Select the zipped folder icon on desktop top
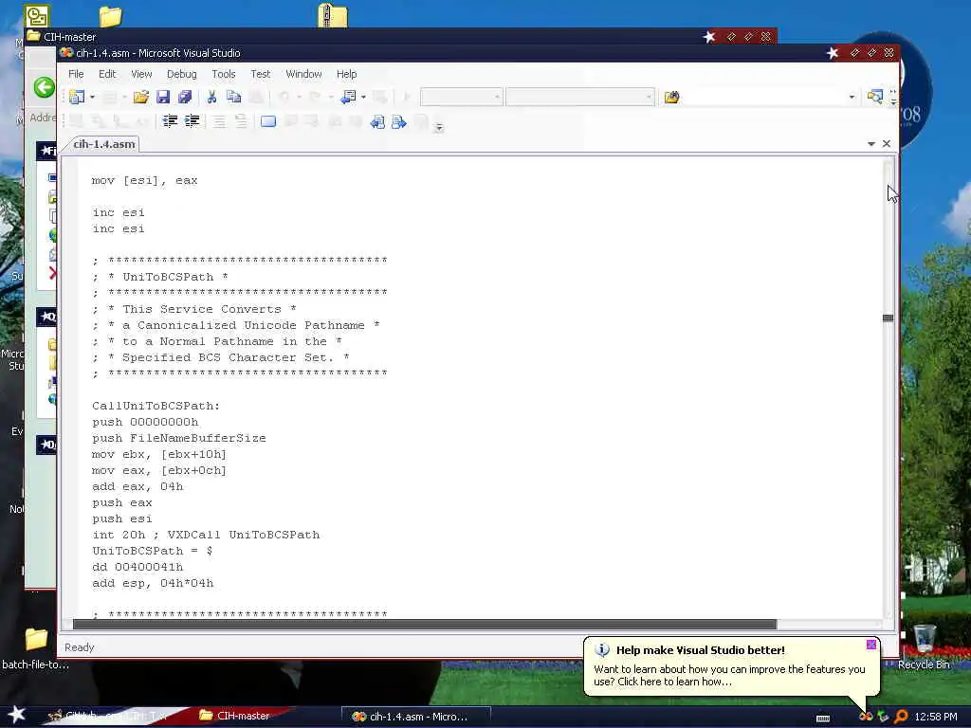Viewport: 971px width, 728px height. tap(333, 15)
